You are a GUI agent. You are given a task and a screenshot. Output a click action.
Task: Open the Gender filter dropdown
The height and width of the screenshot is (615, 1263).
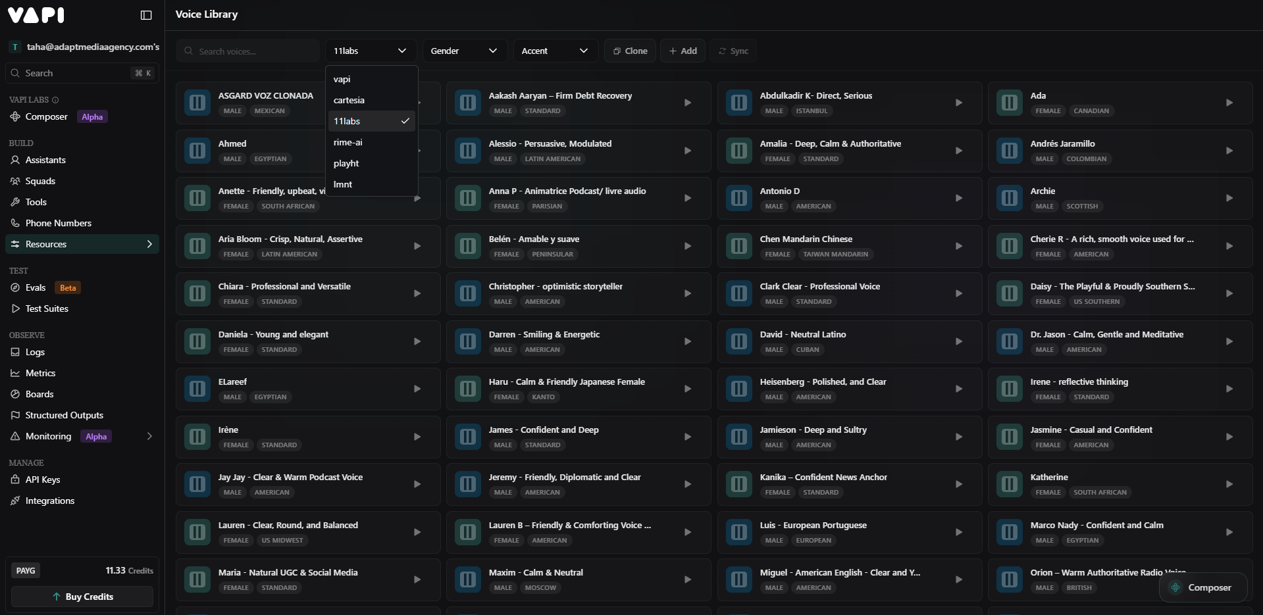pyautogui.click(x=464, y=51)
